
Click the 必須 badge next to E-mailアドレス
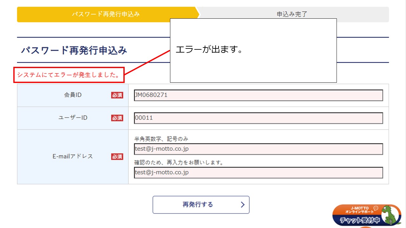click(117, 156)
